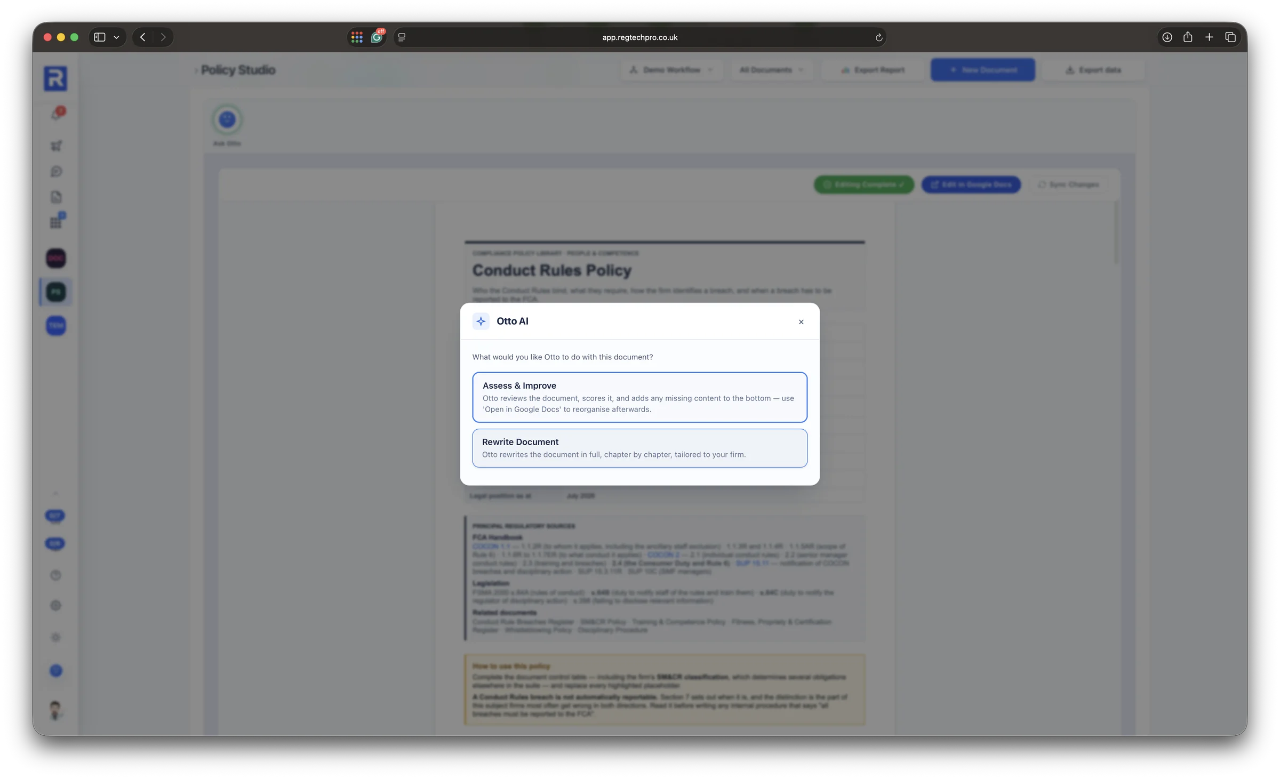
Task: Click the Grammarly extension icon
Action: 377,36
